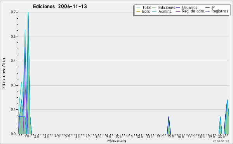233x144 pixels.
Task: Click the 0.7 y-axis value
Action: point(13,12)
